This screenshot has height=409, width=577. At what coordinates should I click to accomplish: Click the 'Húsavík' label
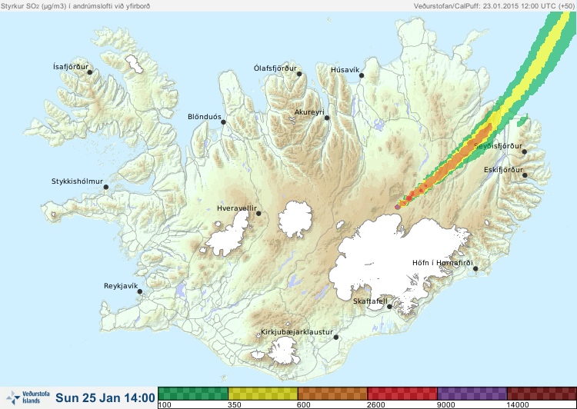point(345,70)
